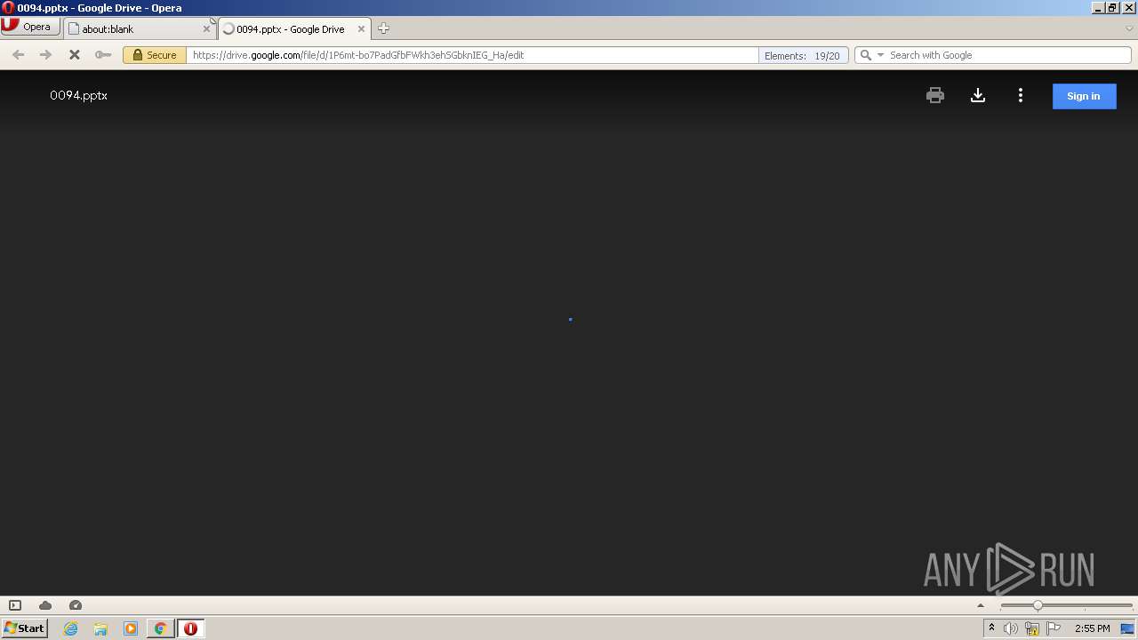Toggle Opera Turbo speedometer icon
The image size is (1138, 640).
(76, 605)
